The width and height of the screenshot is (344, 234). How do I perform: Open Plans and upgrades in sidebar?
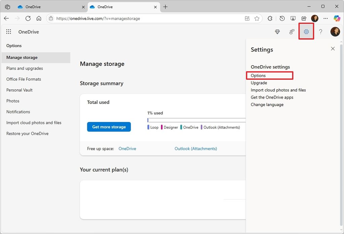click(x=25, y=68)
